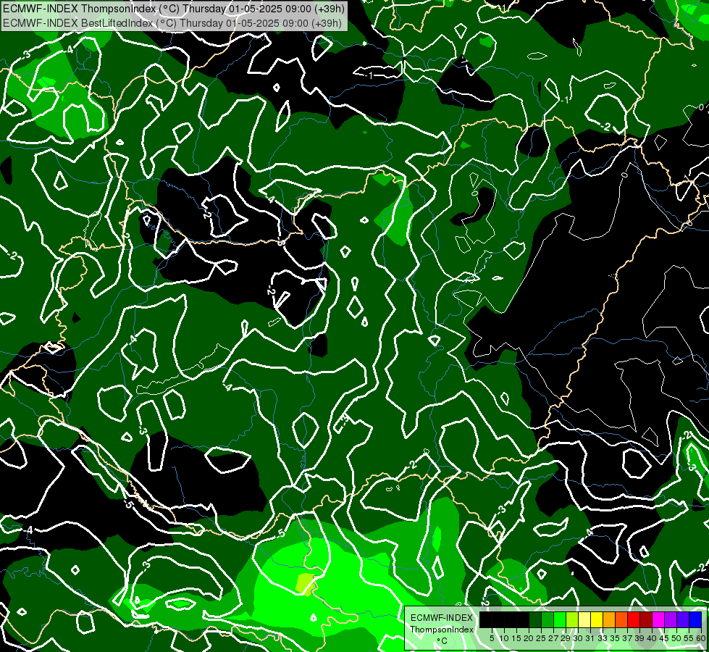Click the dark green 20–25 legend swatch
709x652 pixels.
(x=535, y=619)
